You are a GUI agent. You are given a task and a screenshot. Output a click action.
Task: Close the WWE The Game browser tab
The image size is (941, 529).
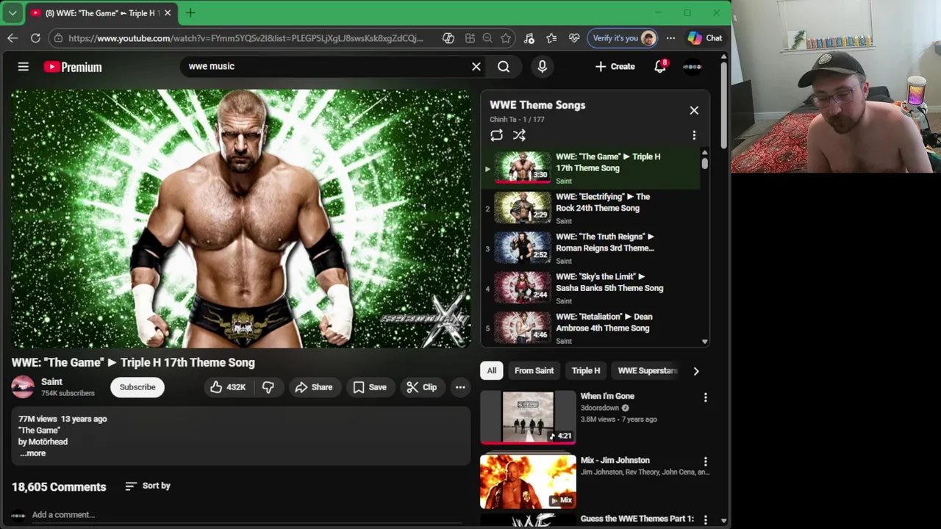click(x=168, y=13)
